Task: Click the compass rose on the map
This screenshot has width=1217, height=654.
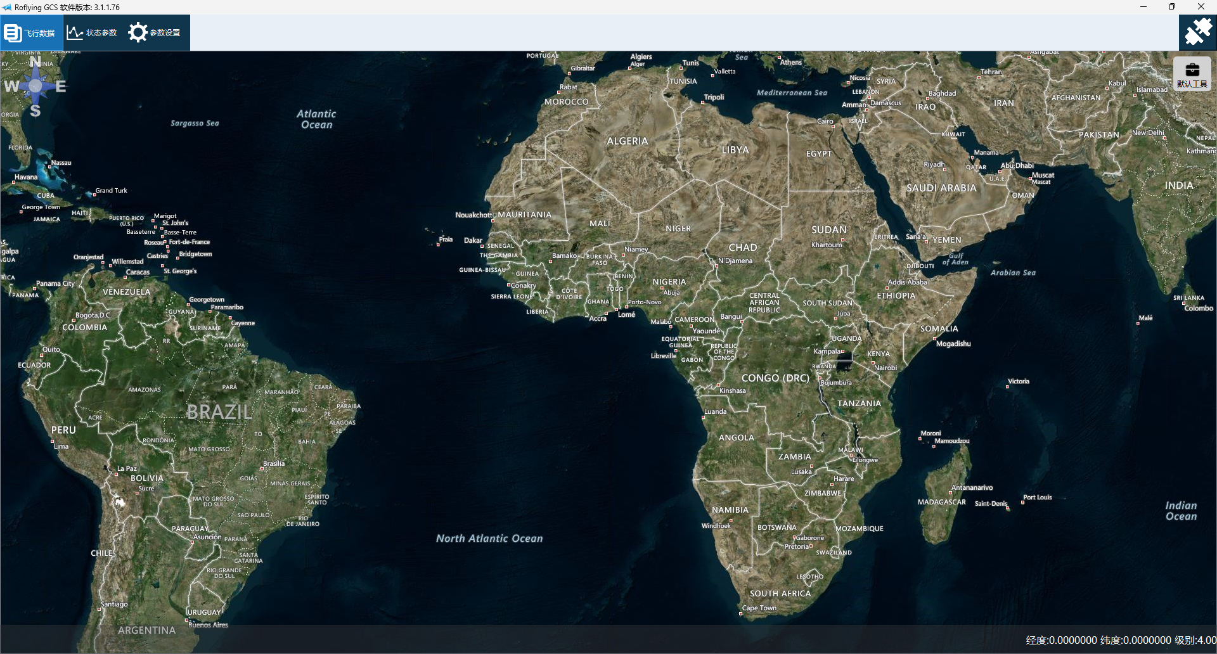Action: tap(35, 86)
